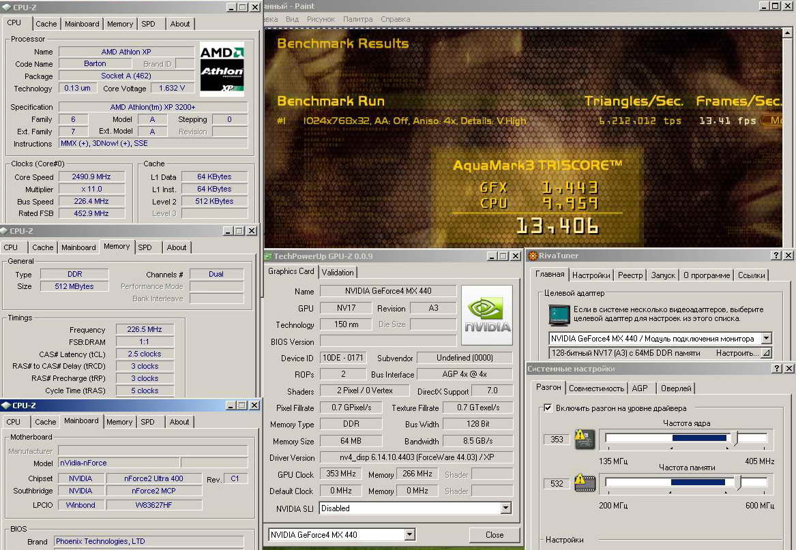This screenshot has width=796, height=550.
Task: Select Memory tab in top CPU-Z window
Action: 120,24
